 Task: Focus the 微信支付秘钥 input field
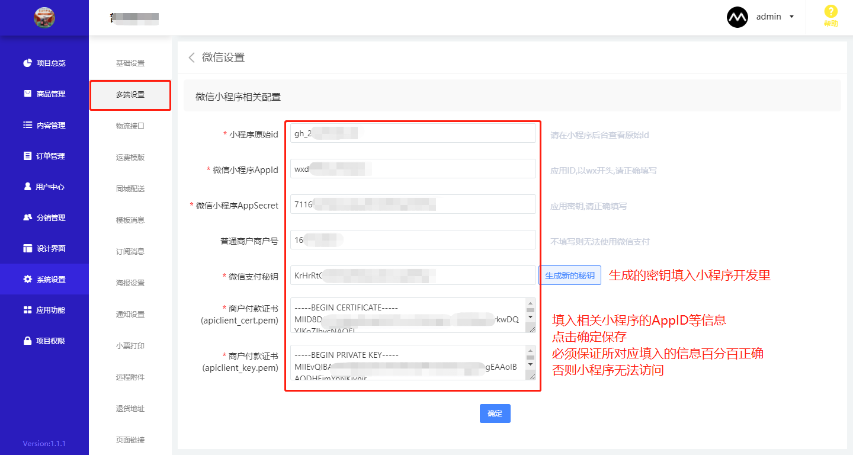[x=413, y=275]
